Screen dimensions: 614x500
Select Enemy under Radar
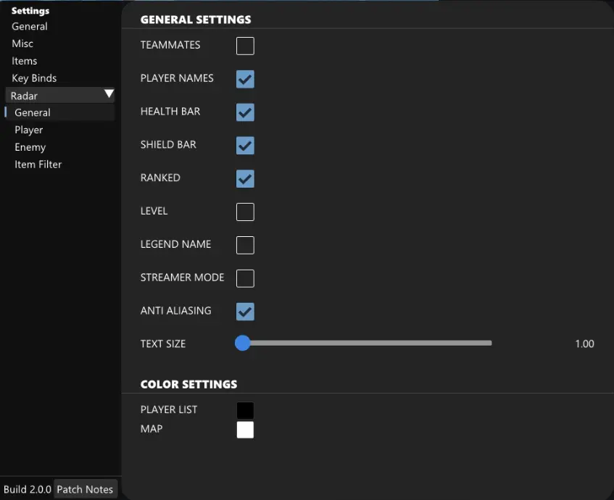point(30,147)
